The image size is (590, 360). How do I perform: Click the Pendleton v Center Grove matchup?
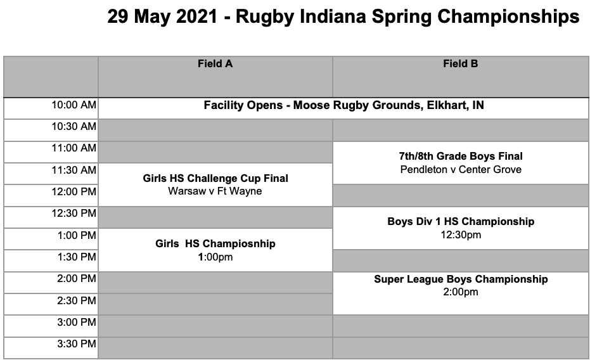[x=461, y=170]
